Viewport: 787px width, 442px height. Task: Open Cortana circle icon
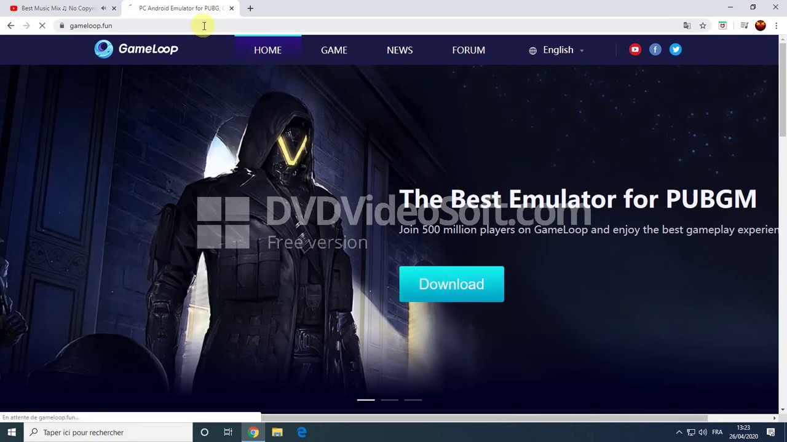pos(204,432)
